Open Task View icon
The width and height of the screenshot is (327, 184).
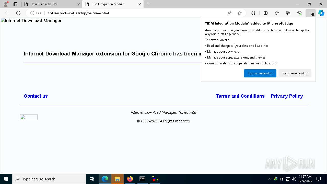point(92,179)
